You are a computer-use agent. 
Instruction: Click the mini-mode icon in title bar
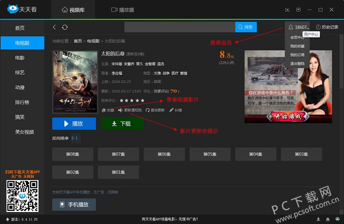point(287,10)
